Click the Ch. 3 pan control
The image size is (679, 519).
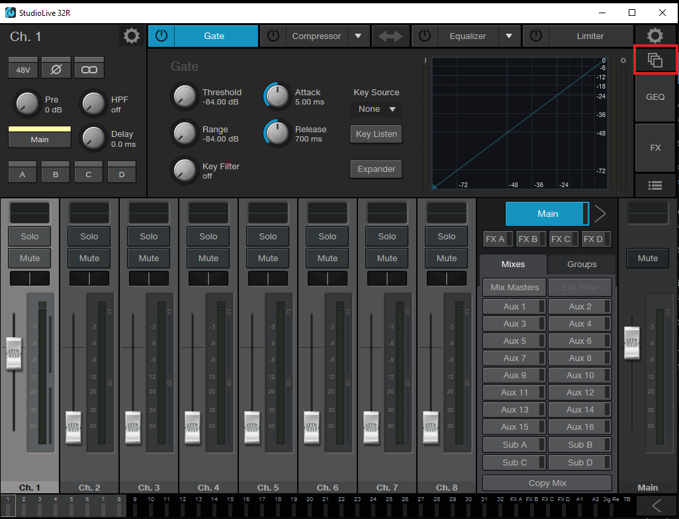point(148,278)
